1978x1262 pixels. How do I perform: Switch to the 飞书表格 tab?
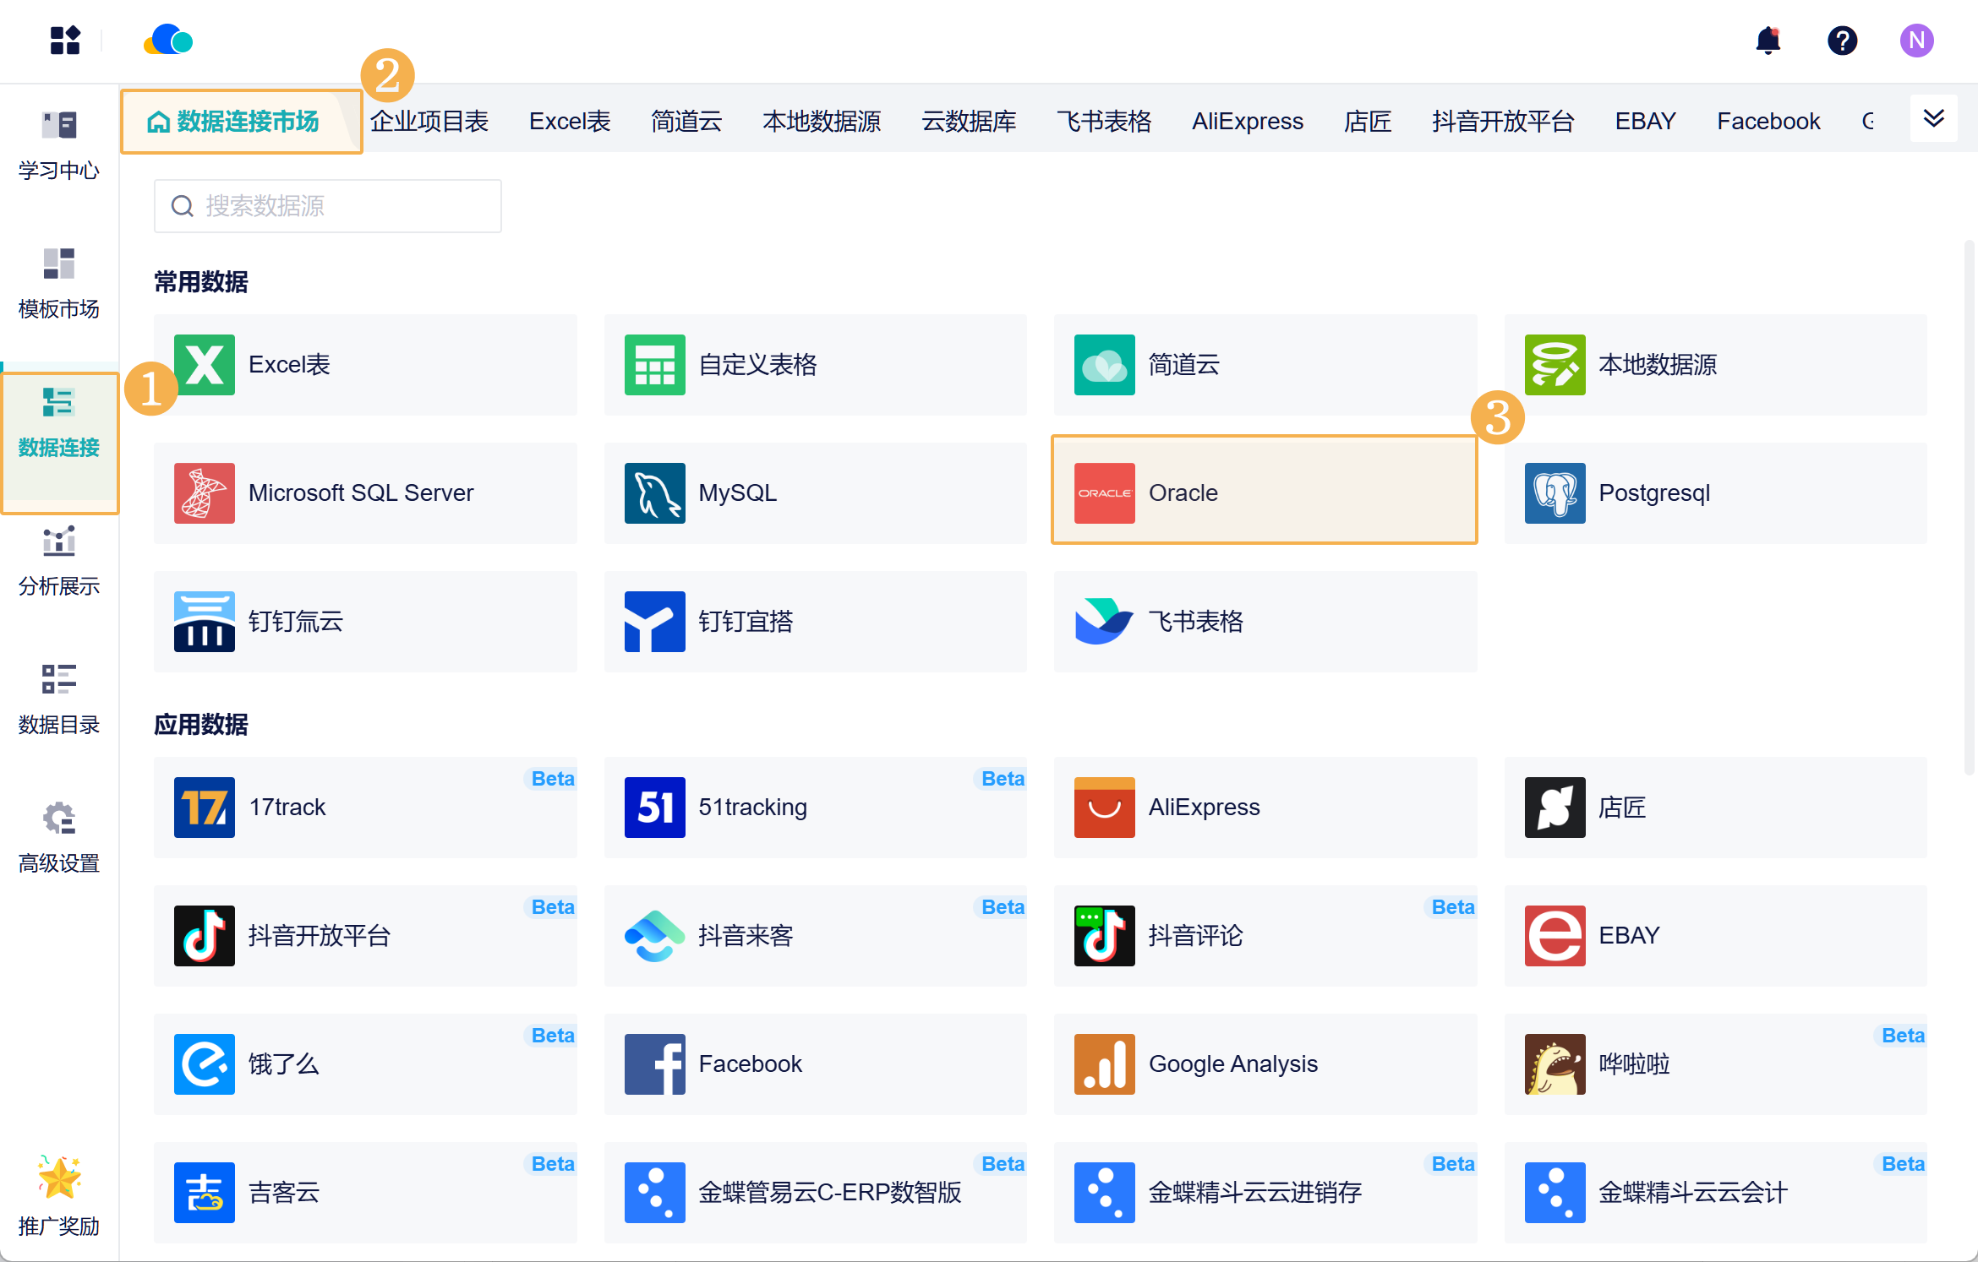[1104, 122]
